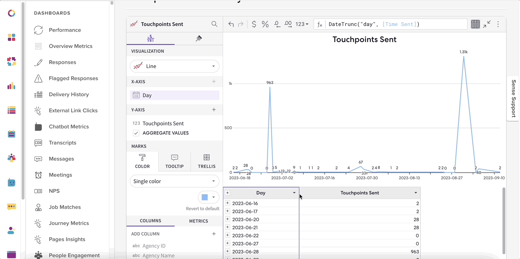
Task: Expand the 2023-06-28 row
Action: (227, 251)
